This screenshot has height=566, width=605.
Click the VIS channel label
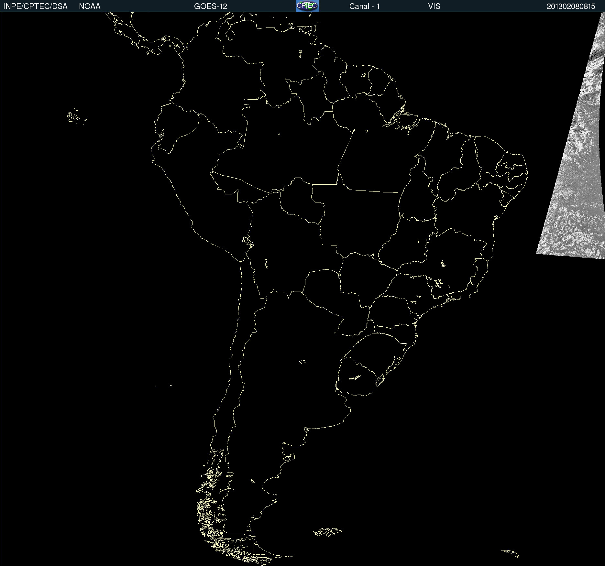pos(434,6)
